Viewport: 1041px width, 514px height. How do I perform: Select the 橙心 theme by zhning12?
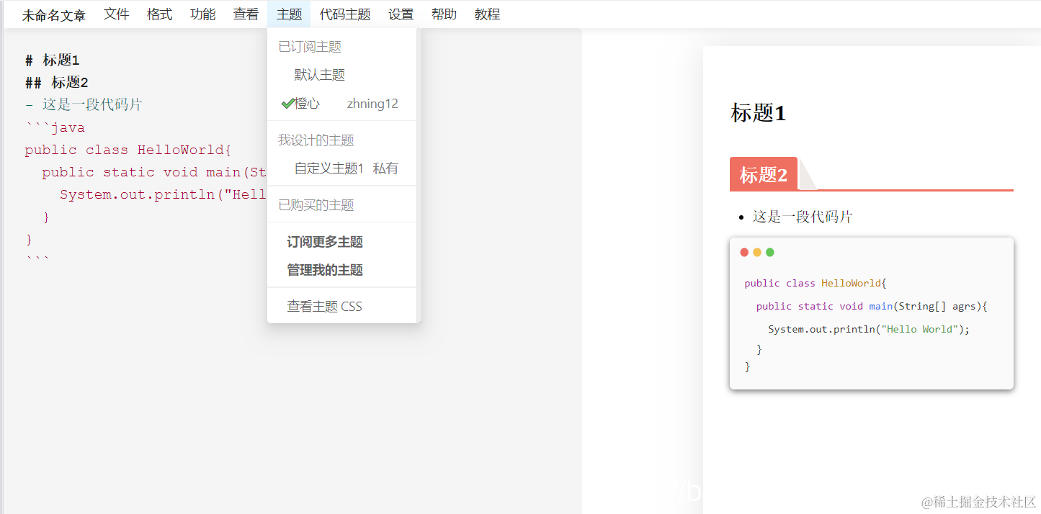tap(305, 103)
